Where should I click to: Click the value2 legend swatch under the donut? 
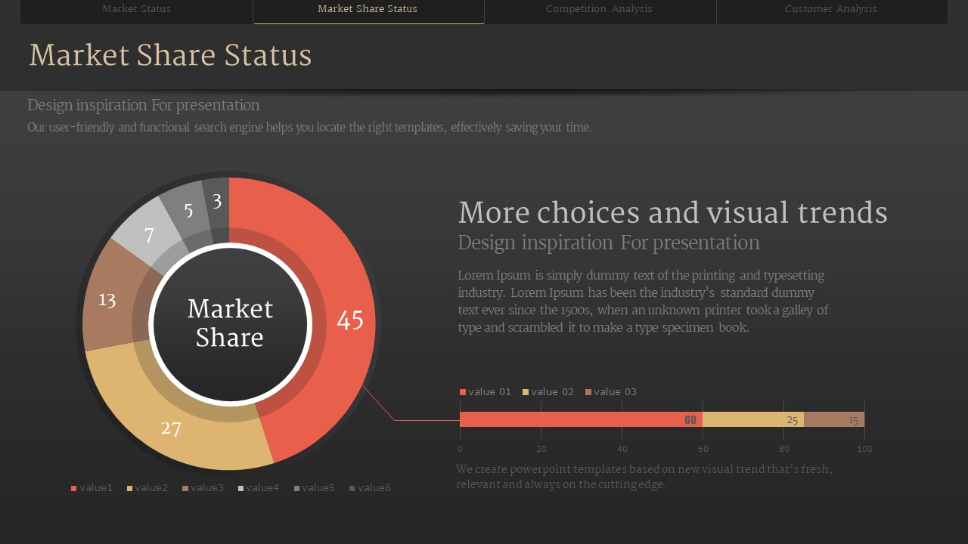pyautogui.click(x=130, y=488)
